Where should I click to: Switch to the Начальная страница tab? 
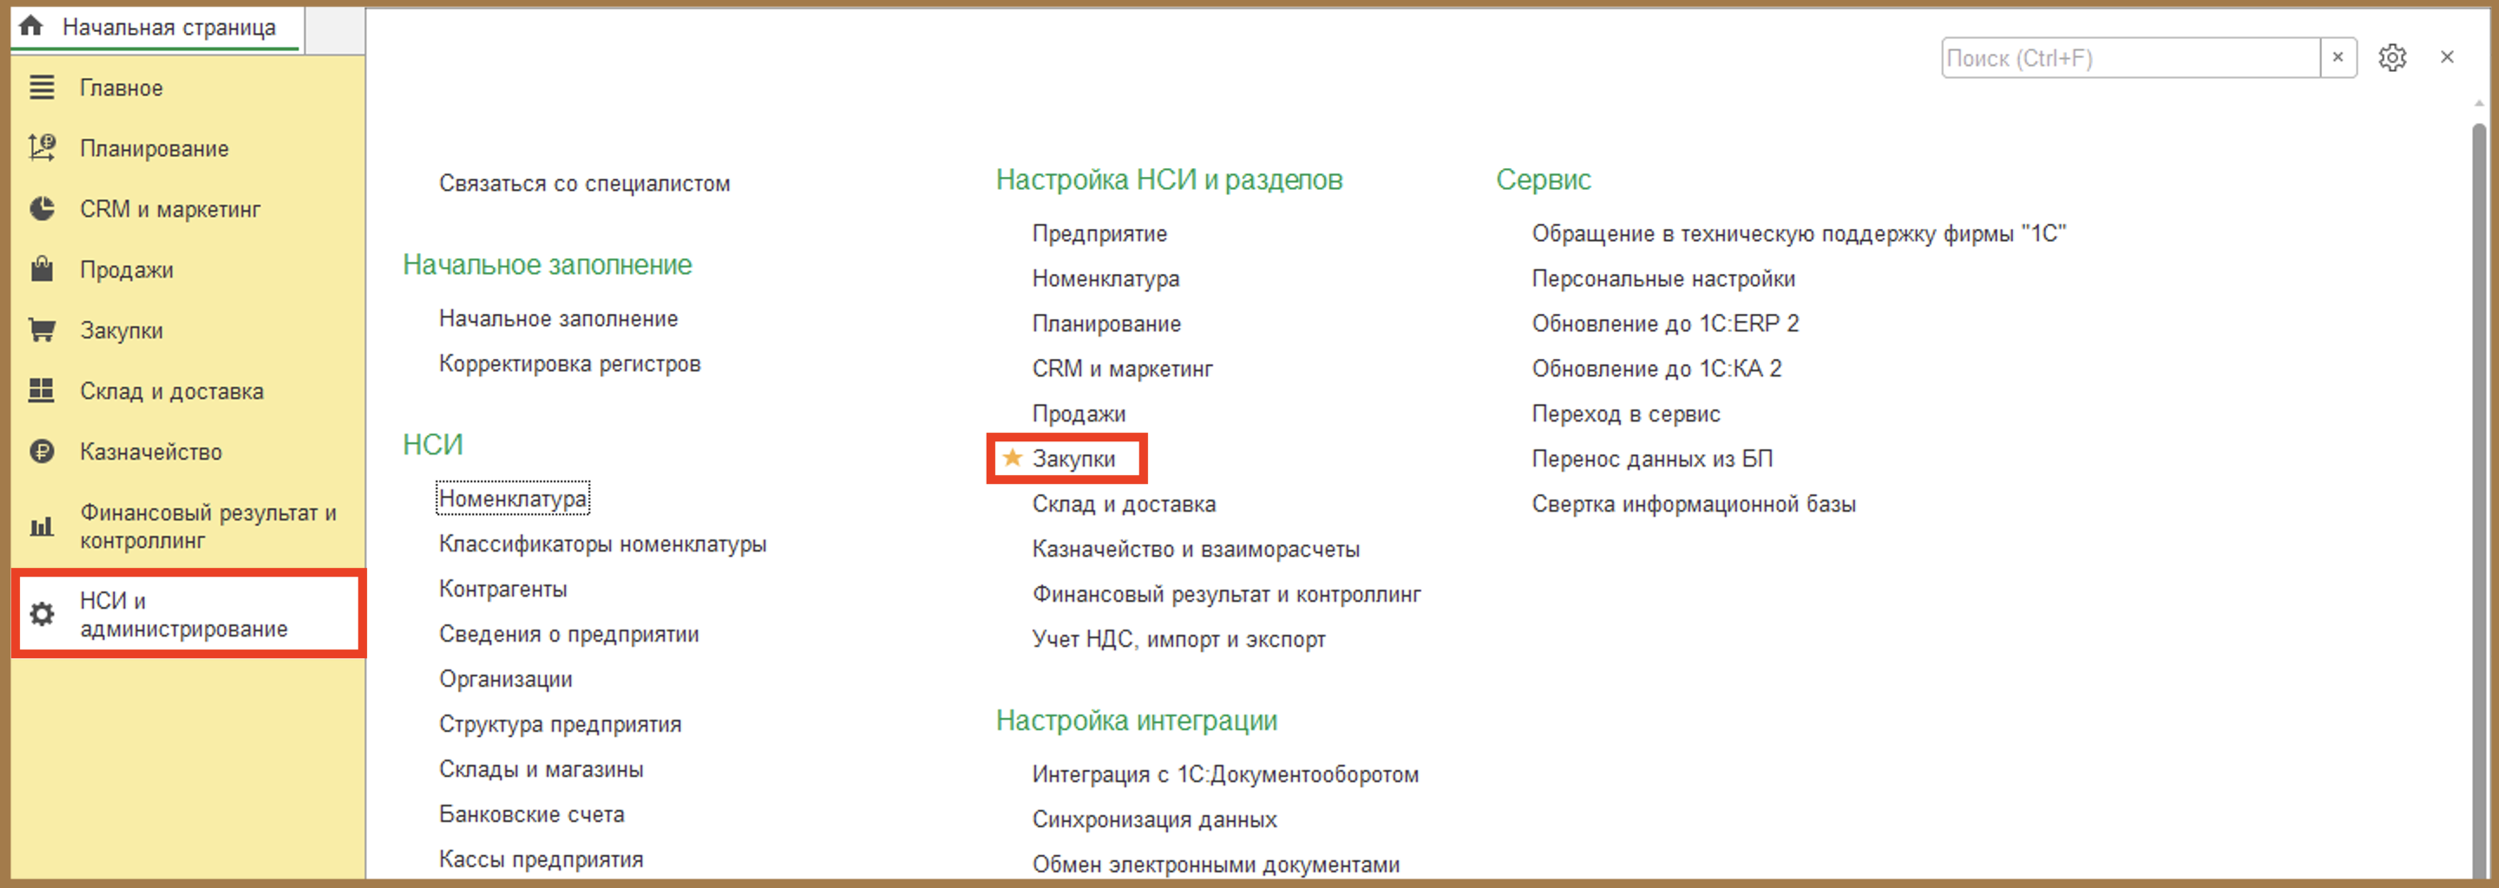(x=157, y=27)
